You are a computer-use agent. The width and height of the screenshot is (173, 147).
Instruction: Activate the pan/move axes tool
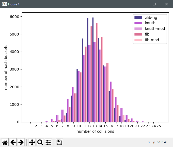pos(32,142)
